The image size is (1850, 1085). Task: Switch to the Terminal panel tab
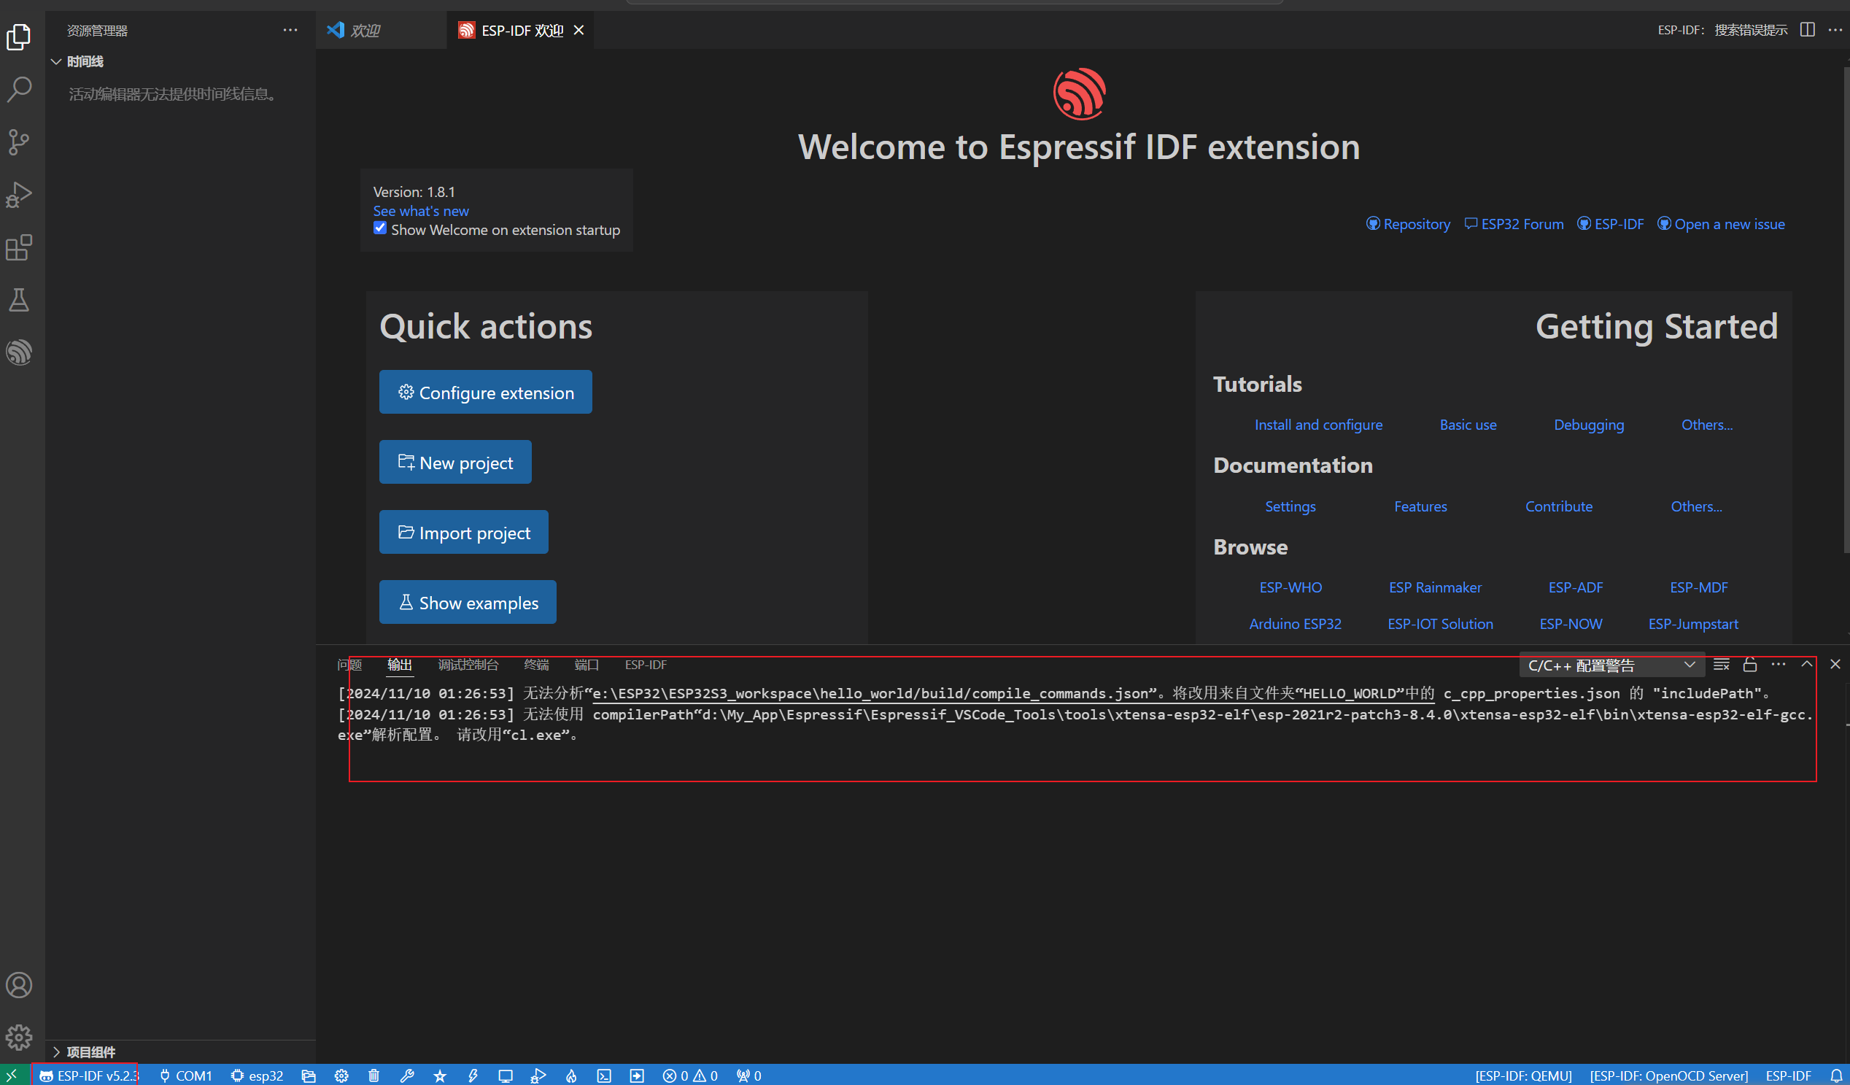click(536, 665)
